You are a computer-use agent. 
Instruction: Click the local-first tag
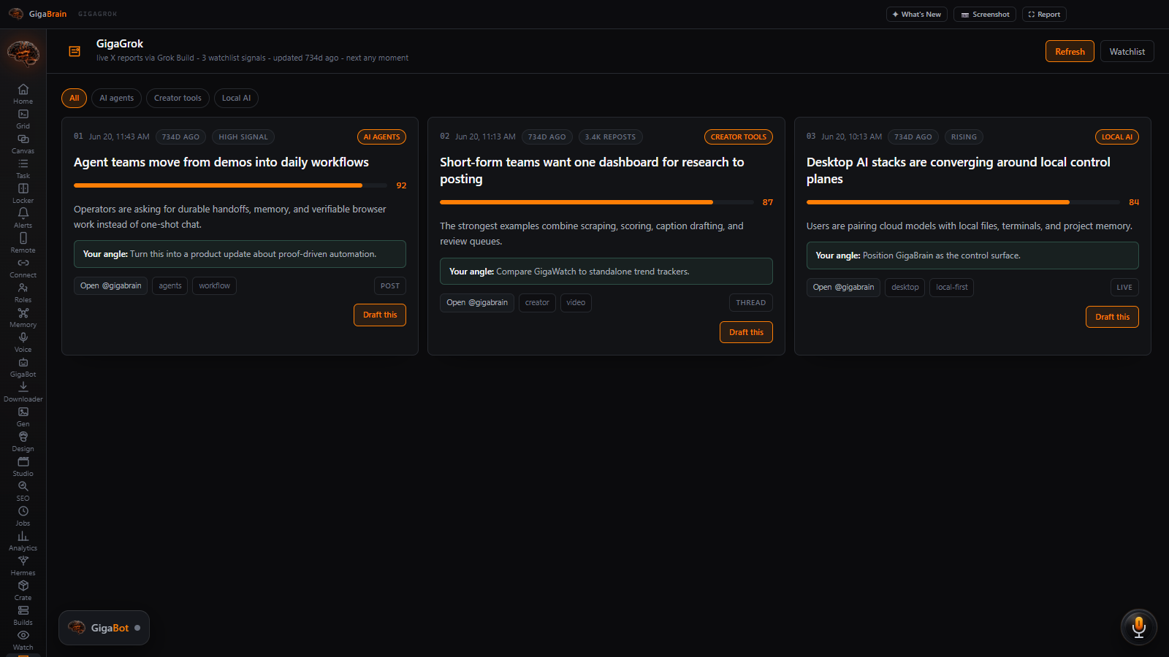coord(951,287)
